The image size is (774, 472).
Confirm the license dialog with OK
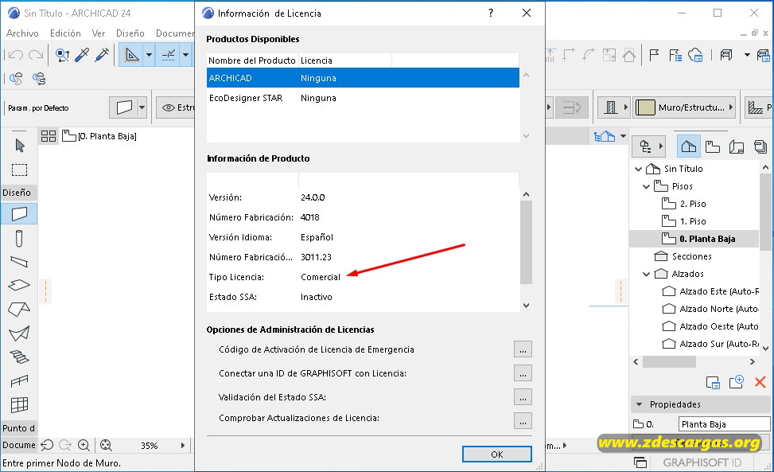(x=497, y=454)
